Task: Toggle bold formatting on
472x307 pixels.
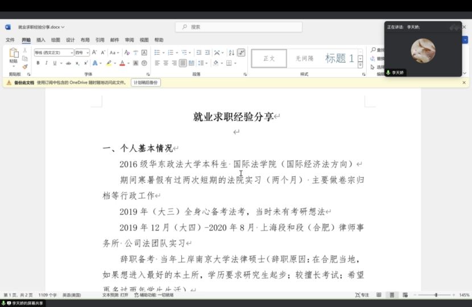Action: click(x=38, y=63)
